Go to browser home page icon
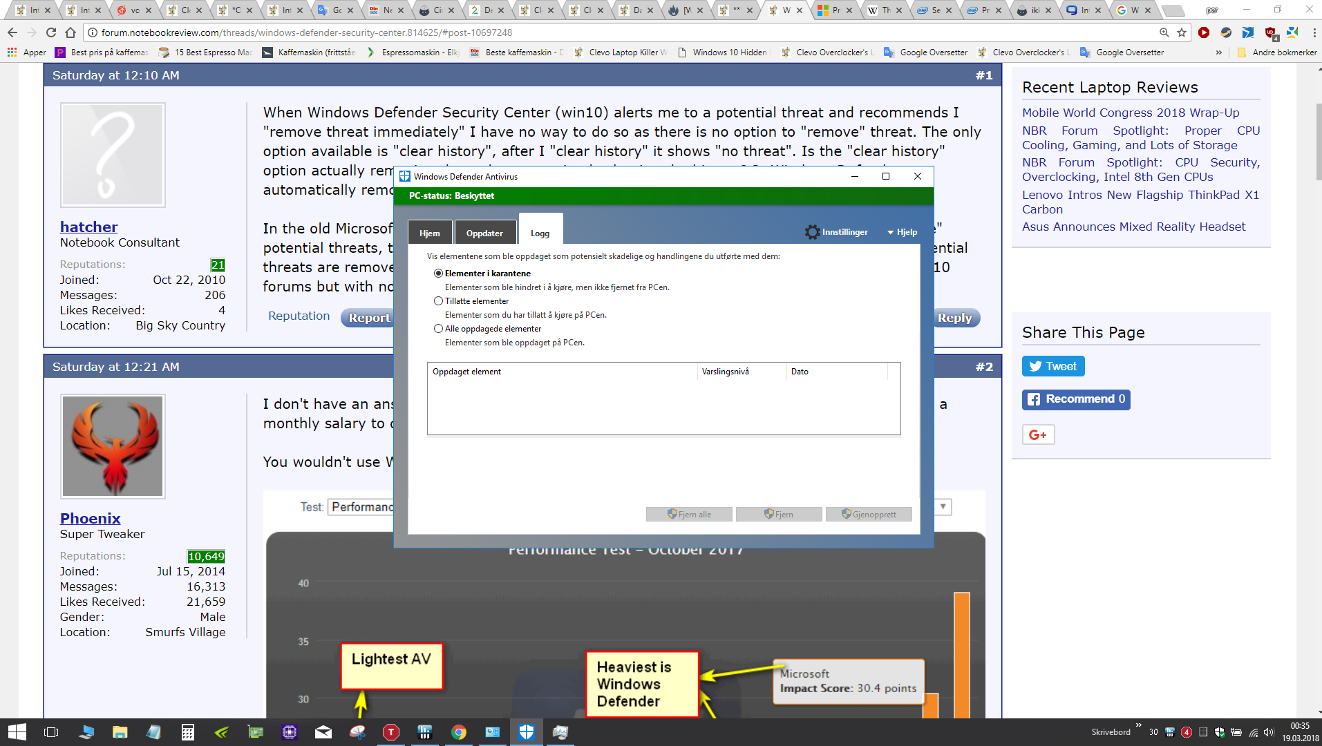The image size is (1322, 746). (70, 32)
